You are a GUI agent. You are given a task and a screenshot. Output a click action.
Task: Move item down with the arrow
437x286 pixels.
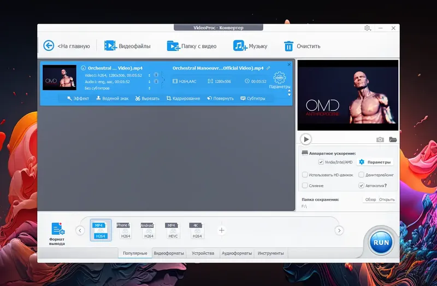click(x=289, y=95)
